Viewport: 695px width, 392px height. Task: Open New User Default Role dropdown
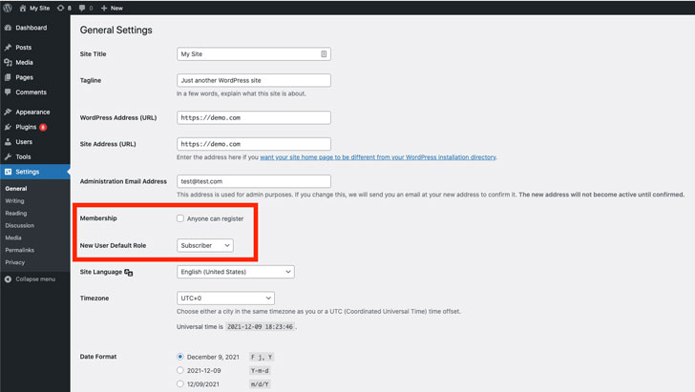[x=205, y=245]
